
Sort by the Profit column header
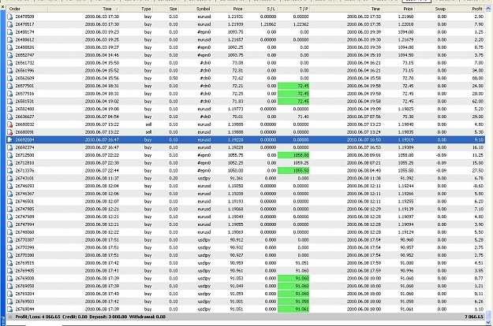point(466,9)
